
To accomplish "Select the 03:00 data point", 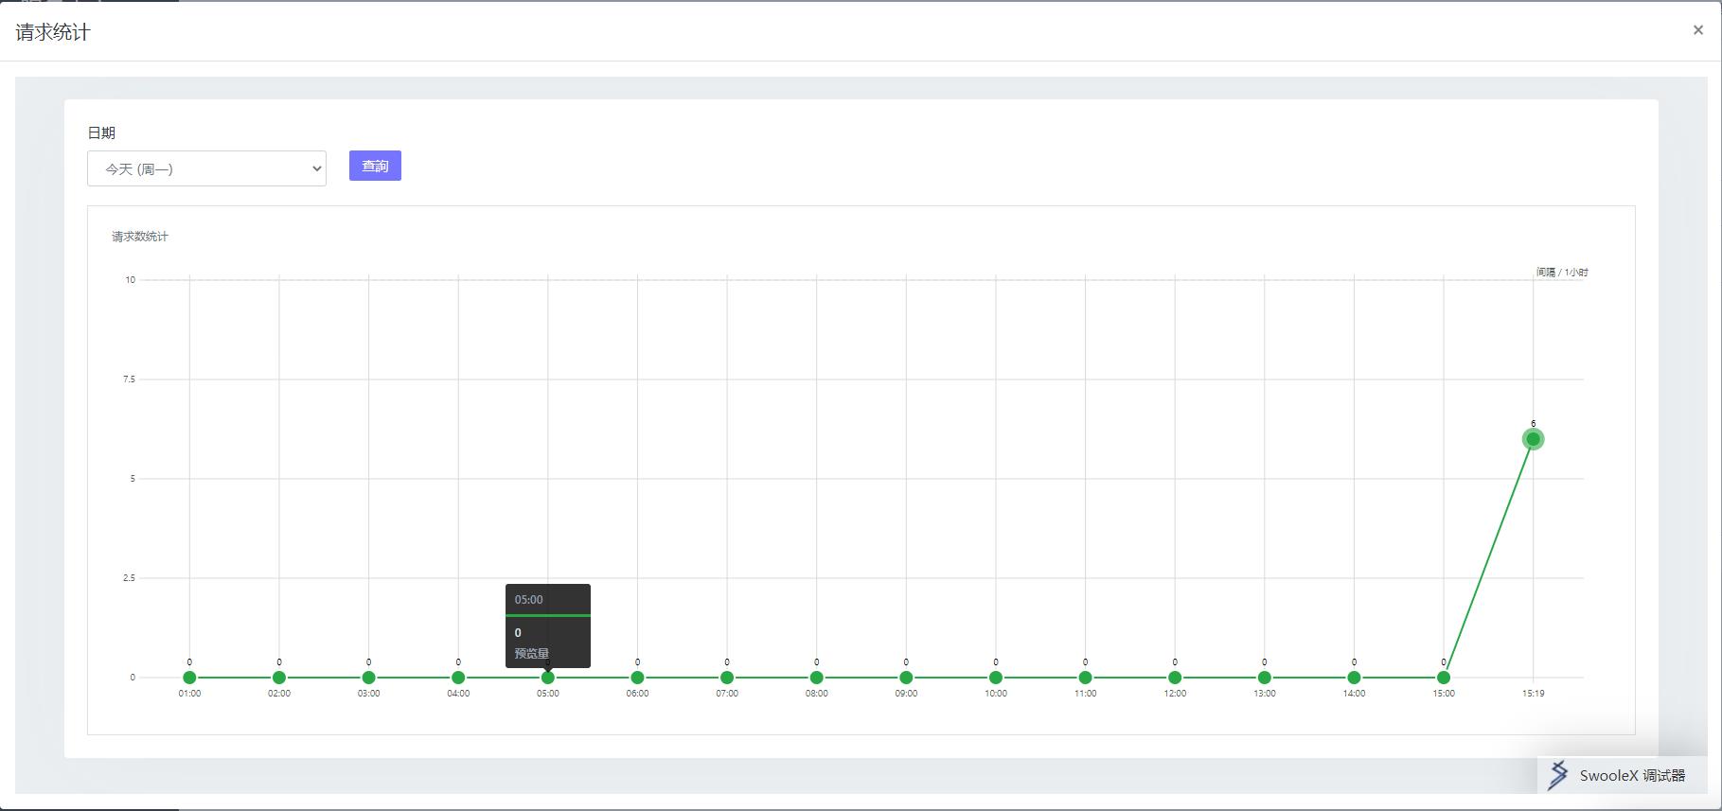I will click(369, 678).
